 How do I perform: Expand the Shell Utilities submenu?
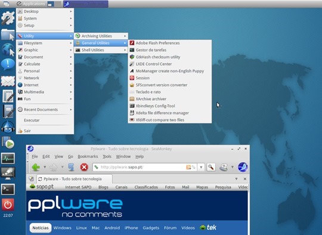(101, 50)
